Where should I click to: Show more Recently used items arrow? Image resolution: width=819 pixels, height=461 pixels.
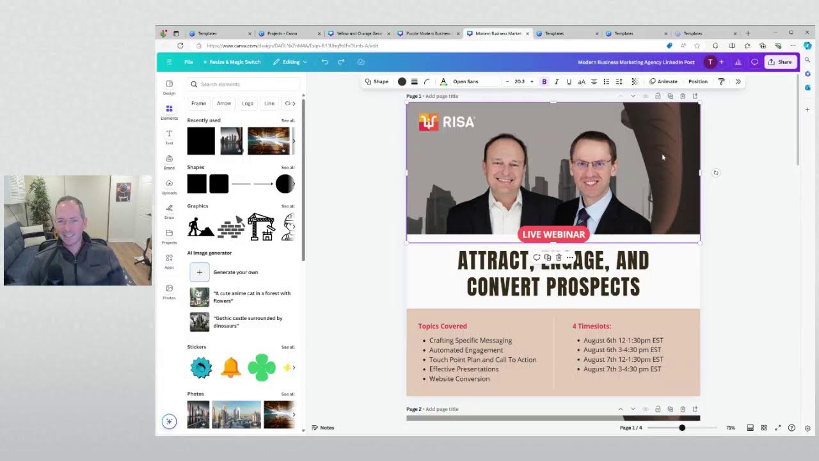click(x=294, y=141)
